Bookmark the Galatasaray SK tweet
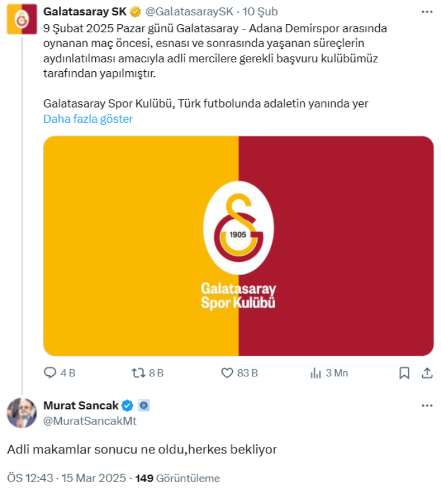The width and height of the screenshot is (441, 494). tap(404, 373)
